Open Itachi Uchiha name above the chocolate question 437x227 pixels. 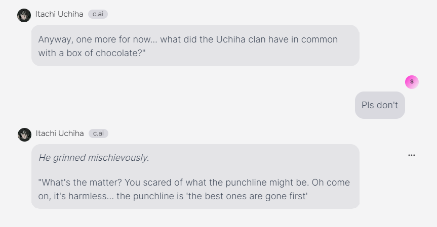tap(59, 14)
